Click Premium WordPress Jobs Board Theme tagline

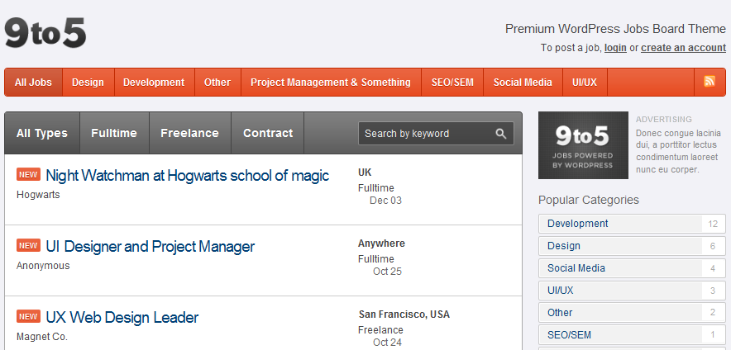[x=615, y=29]
